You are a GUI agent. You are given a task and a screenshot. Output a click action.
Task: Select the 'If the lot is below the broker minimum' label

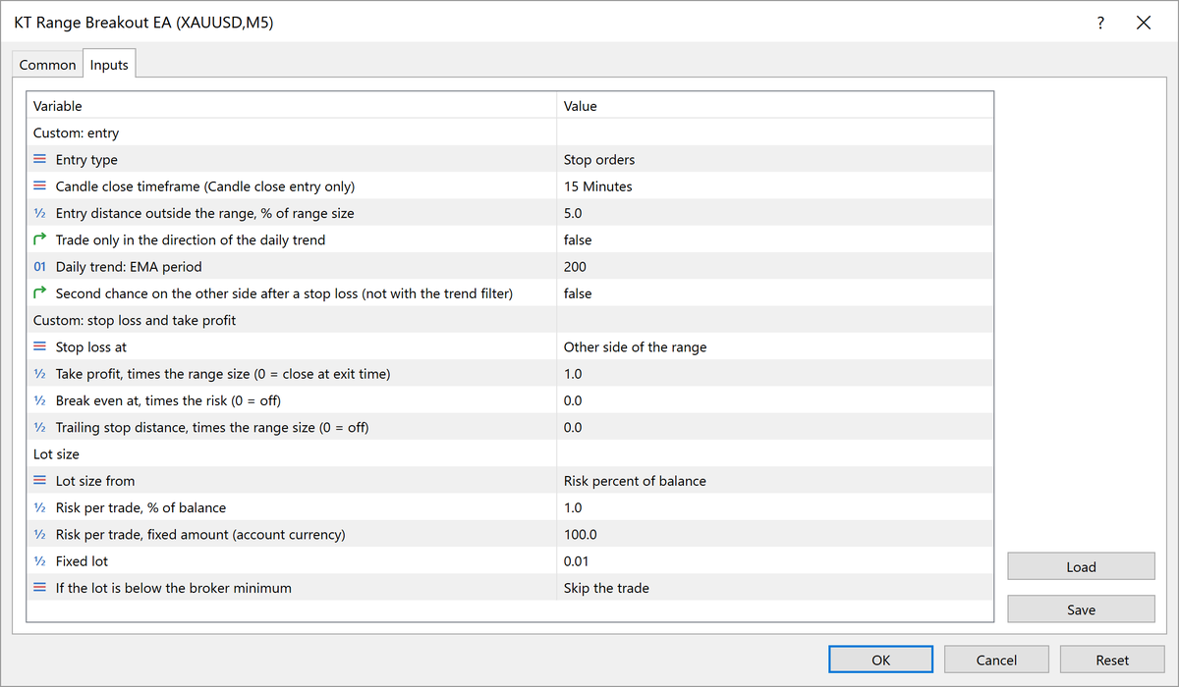[174, 588]
